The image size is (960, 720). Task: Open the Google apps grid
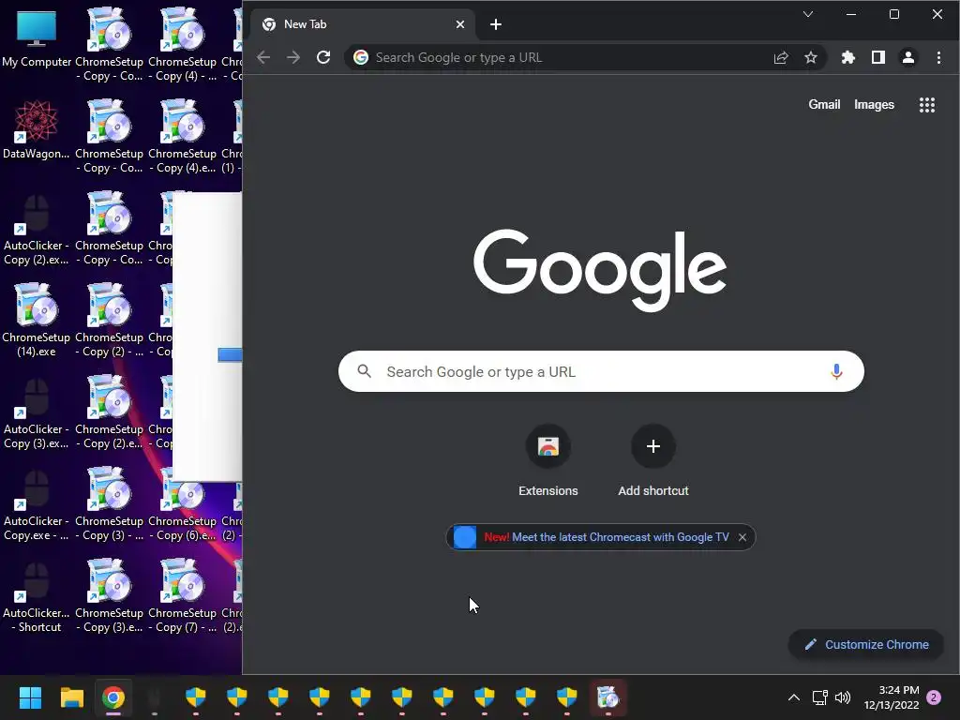pos(927,105)
